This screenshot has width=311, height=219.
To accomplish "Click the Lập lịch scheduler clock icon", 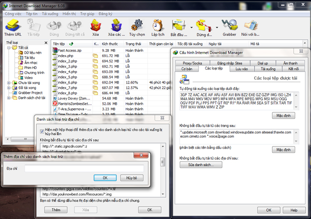I will tap(158, 25).
